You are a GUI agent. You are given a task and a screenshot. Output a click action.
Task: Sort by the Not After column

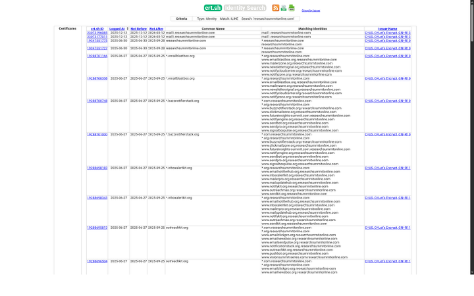point(157,29)
